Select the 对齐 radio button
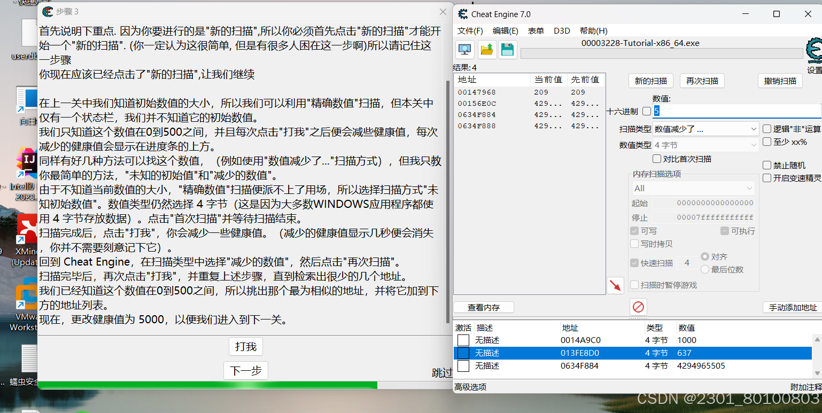 point(705,256)
